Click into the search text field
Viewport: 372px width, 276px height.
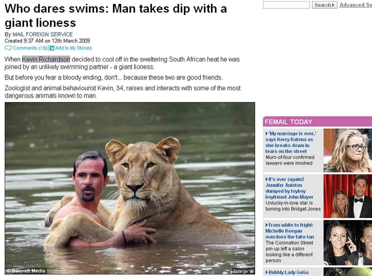[286, 5]
